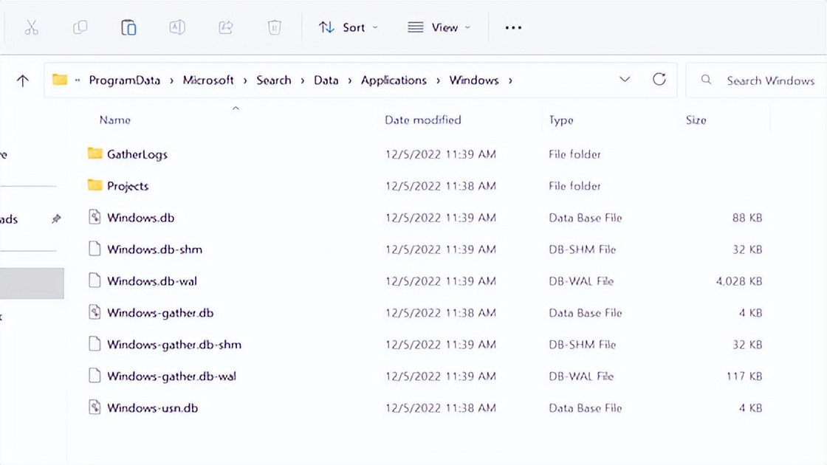Jump to the Search folder in breadcrumb
This screenshot has width=827, height=465.
pyautogui.click(x=274, y=80)
